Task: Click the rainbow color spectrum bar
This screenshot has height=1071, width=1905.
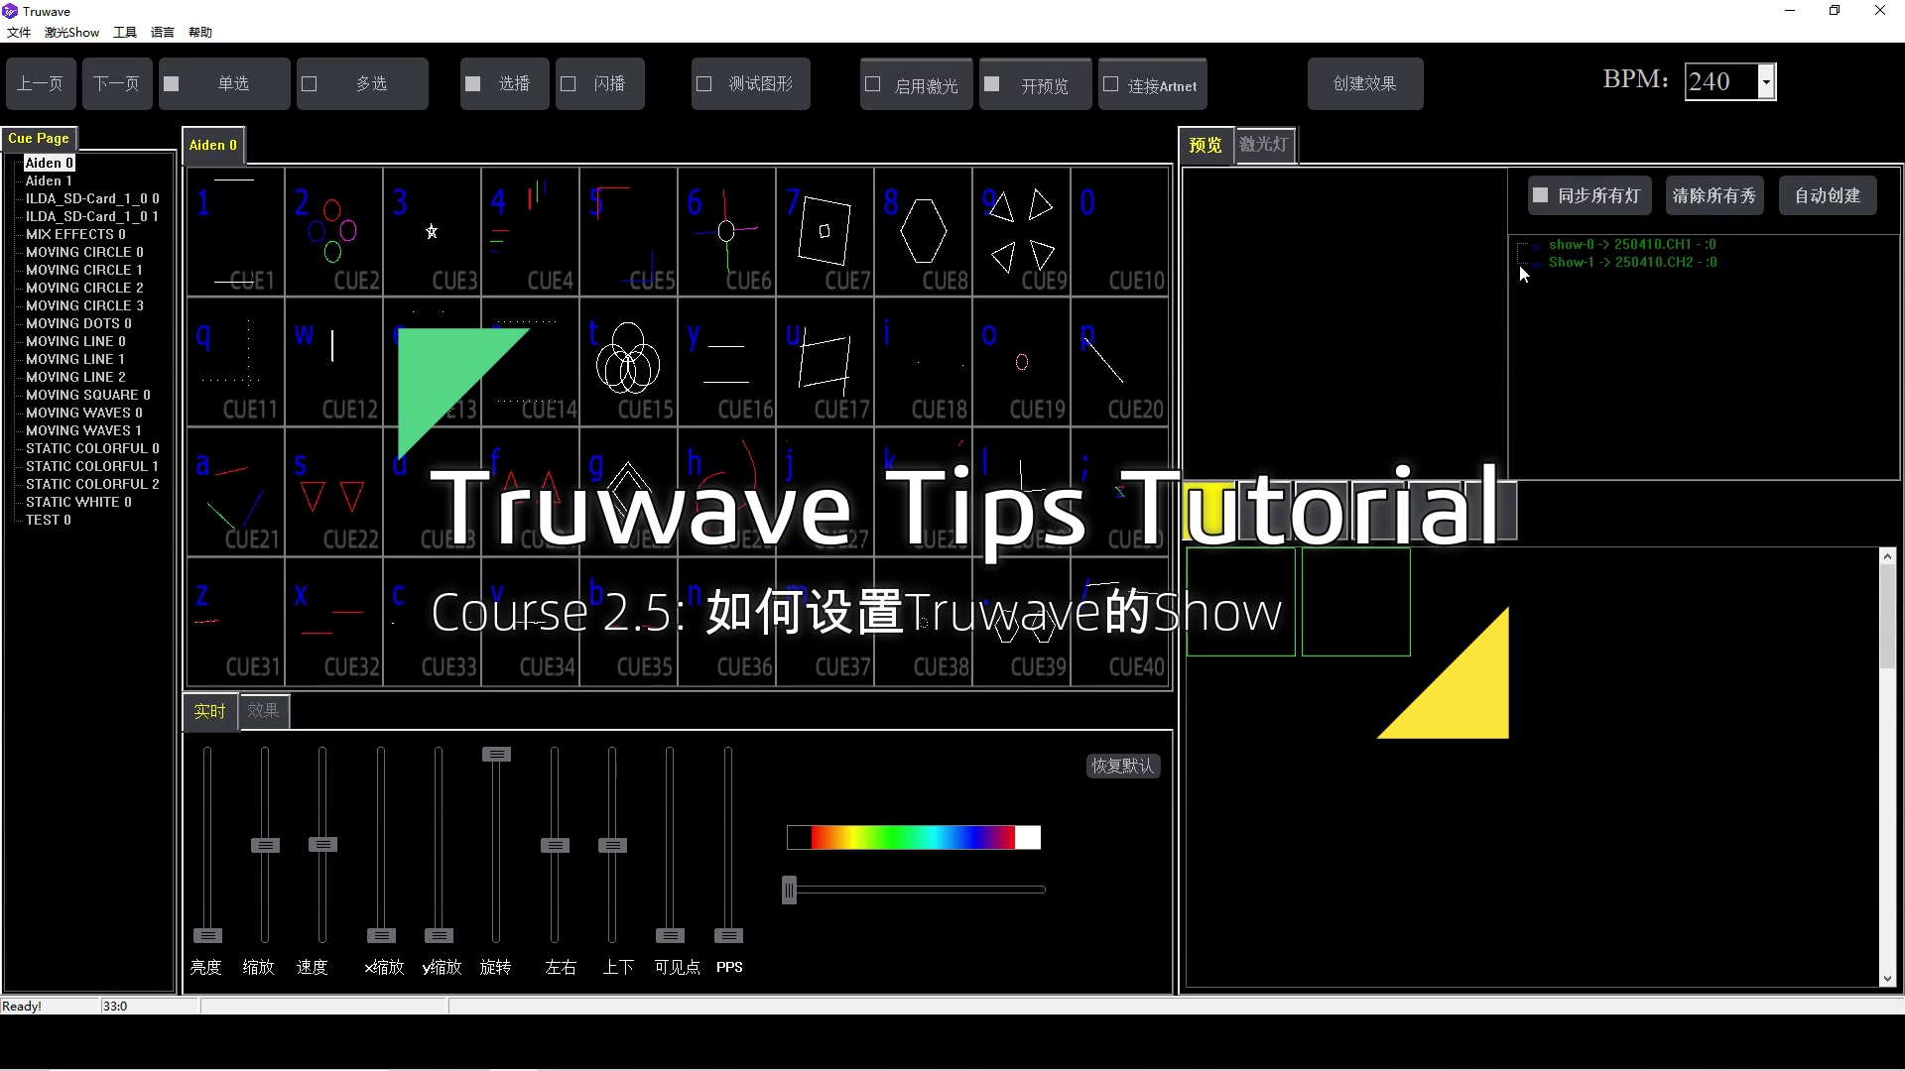Action: (913, 838)
